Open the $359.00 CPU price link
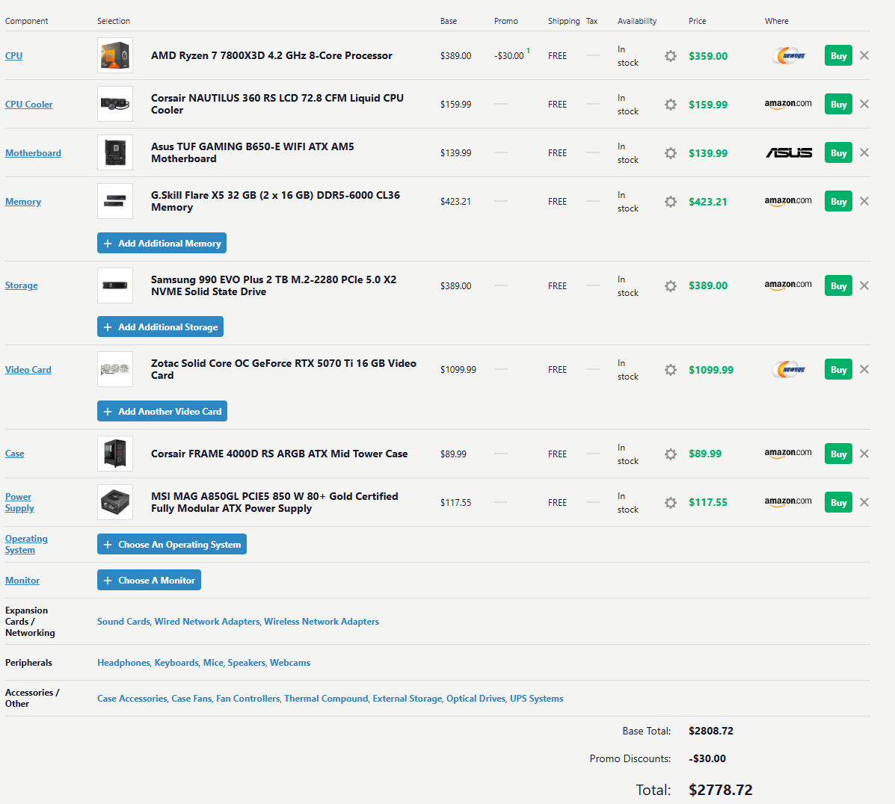Viewport: 895px width, 804px height. pos(708,56)
